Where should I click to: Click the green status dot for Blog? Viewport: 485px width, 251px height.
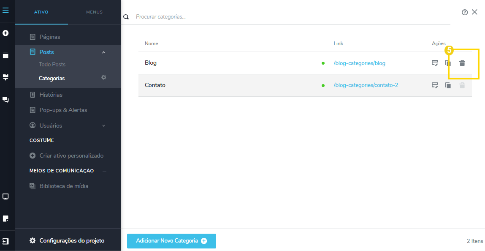pos(323,63)
